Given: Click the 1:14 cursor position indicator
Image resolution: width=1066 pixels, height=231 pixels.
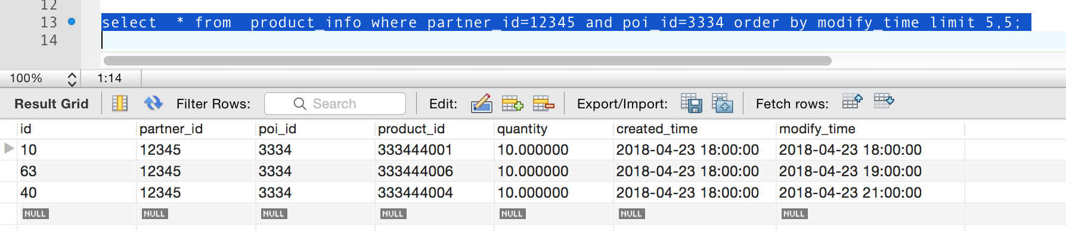Looking at the screenshot, I should coord(110,79).
